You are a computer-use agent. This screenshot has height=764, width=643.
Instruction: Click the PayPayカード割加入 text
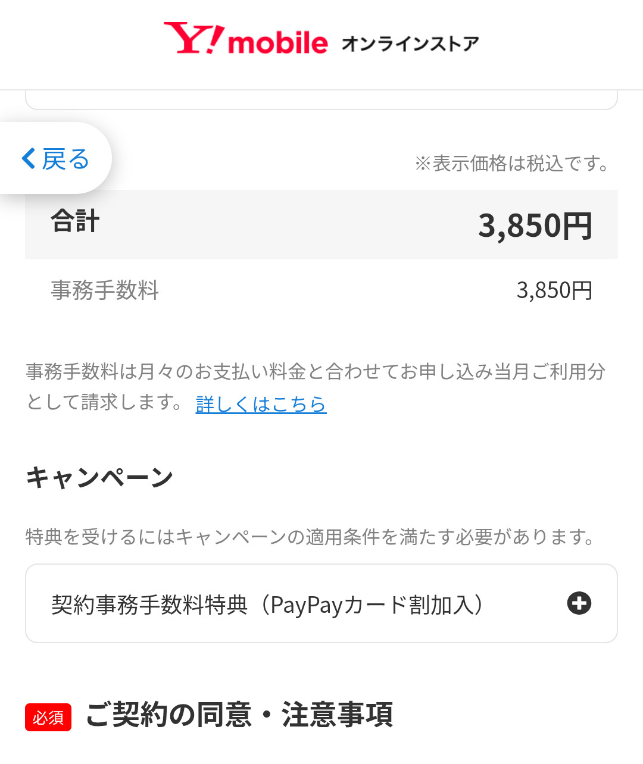(375, 605)
